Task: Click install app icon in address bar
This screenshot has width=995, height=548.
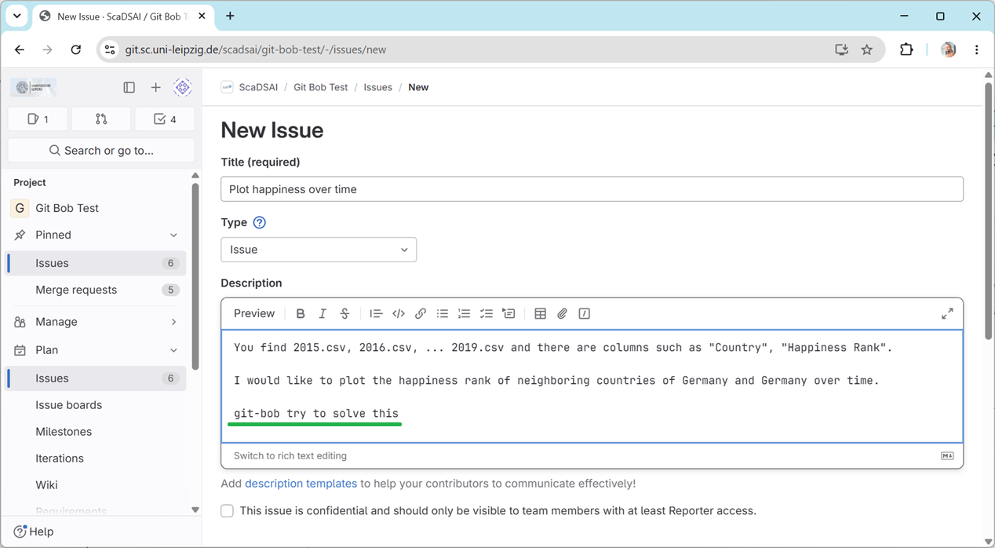Action: (x=841, y=49)
